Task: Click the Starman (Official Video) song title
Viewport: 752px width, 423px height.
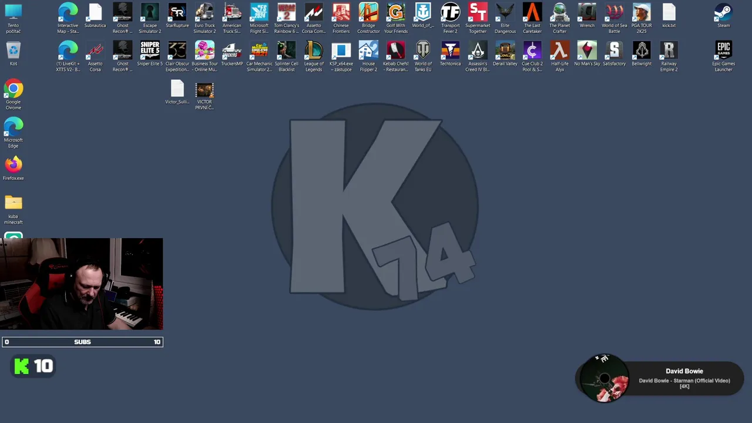Action: point(684,383)
